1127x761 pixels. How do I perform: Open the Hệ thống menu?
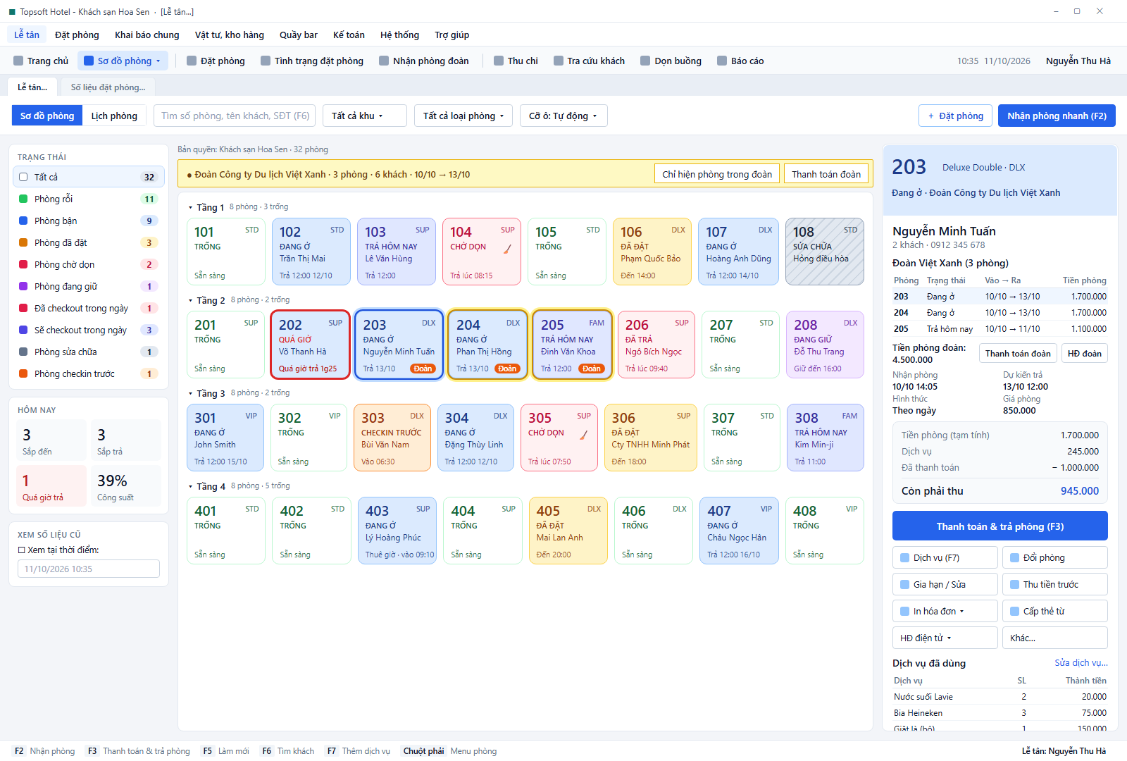(399, 35)
